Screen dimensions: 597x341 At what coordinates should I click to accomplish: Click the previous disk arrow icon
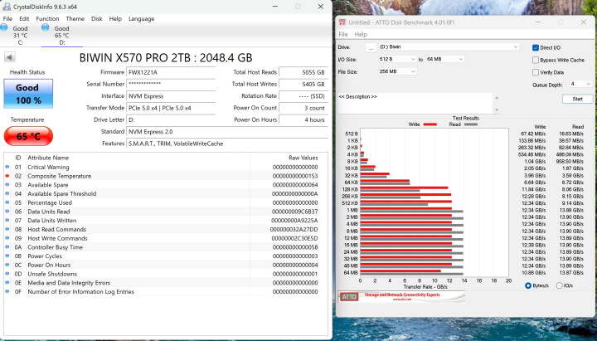pyautogui.click(x=10, y=57)
